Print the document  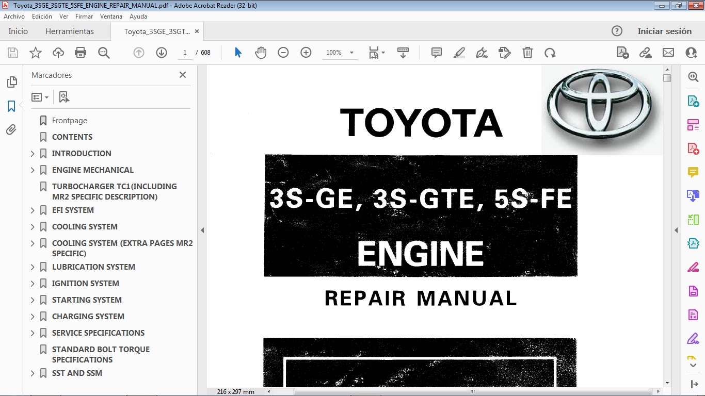[x=80, y=52]
